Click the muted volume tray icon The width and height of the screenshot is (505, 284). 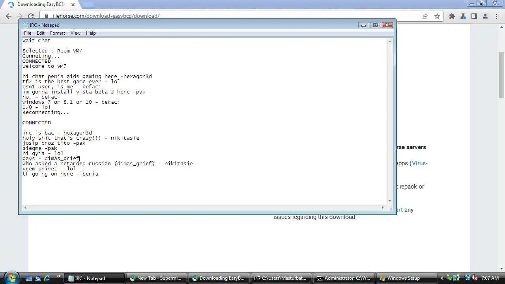click(475, 278)
